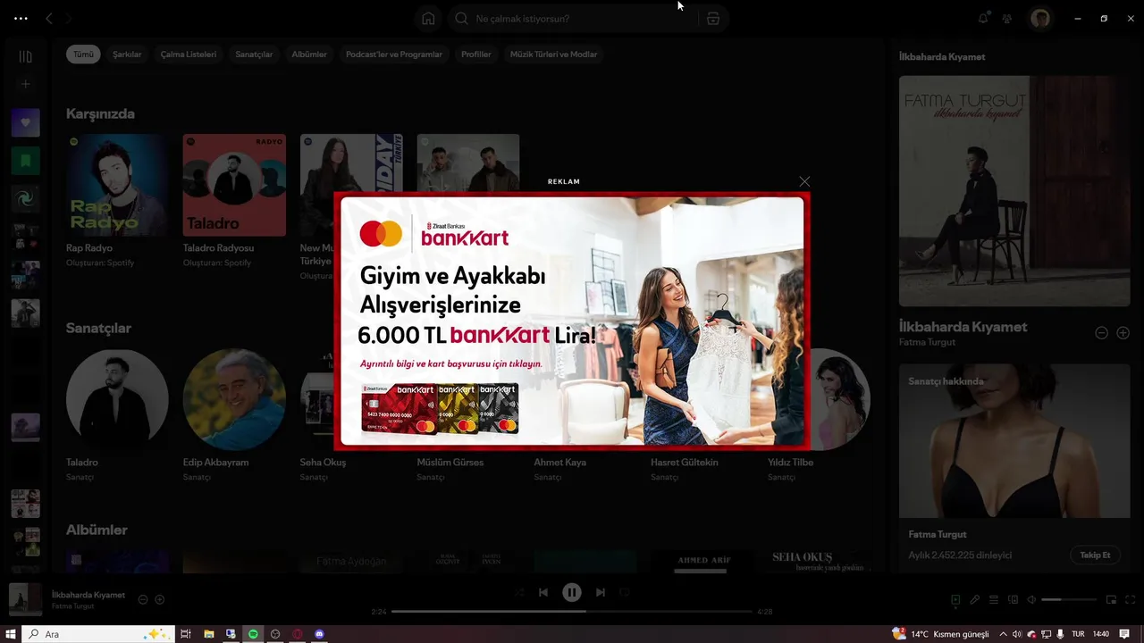Open the play queue icon
This screenshot has height=643, width=1144.
(994, 600)
